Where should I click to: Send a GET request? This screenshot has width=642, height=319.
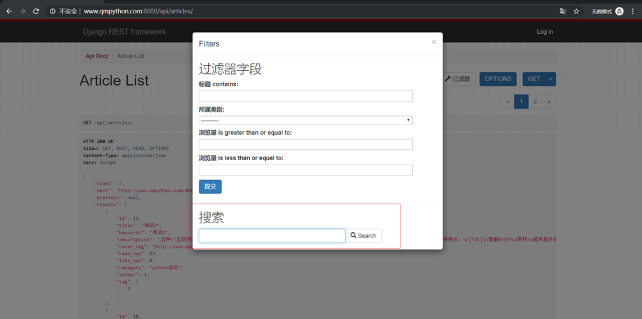pos(534,79)
